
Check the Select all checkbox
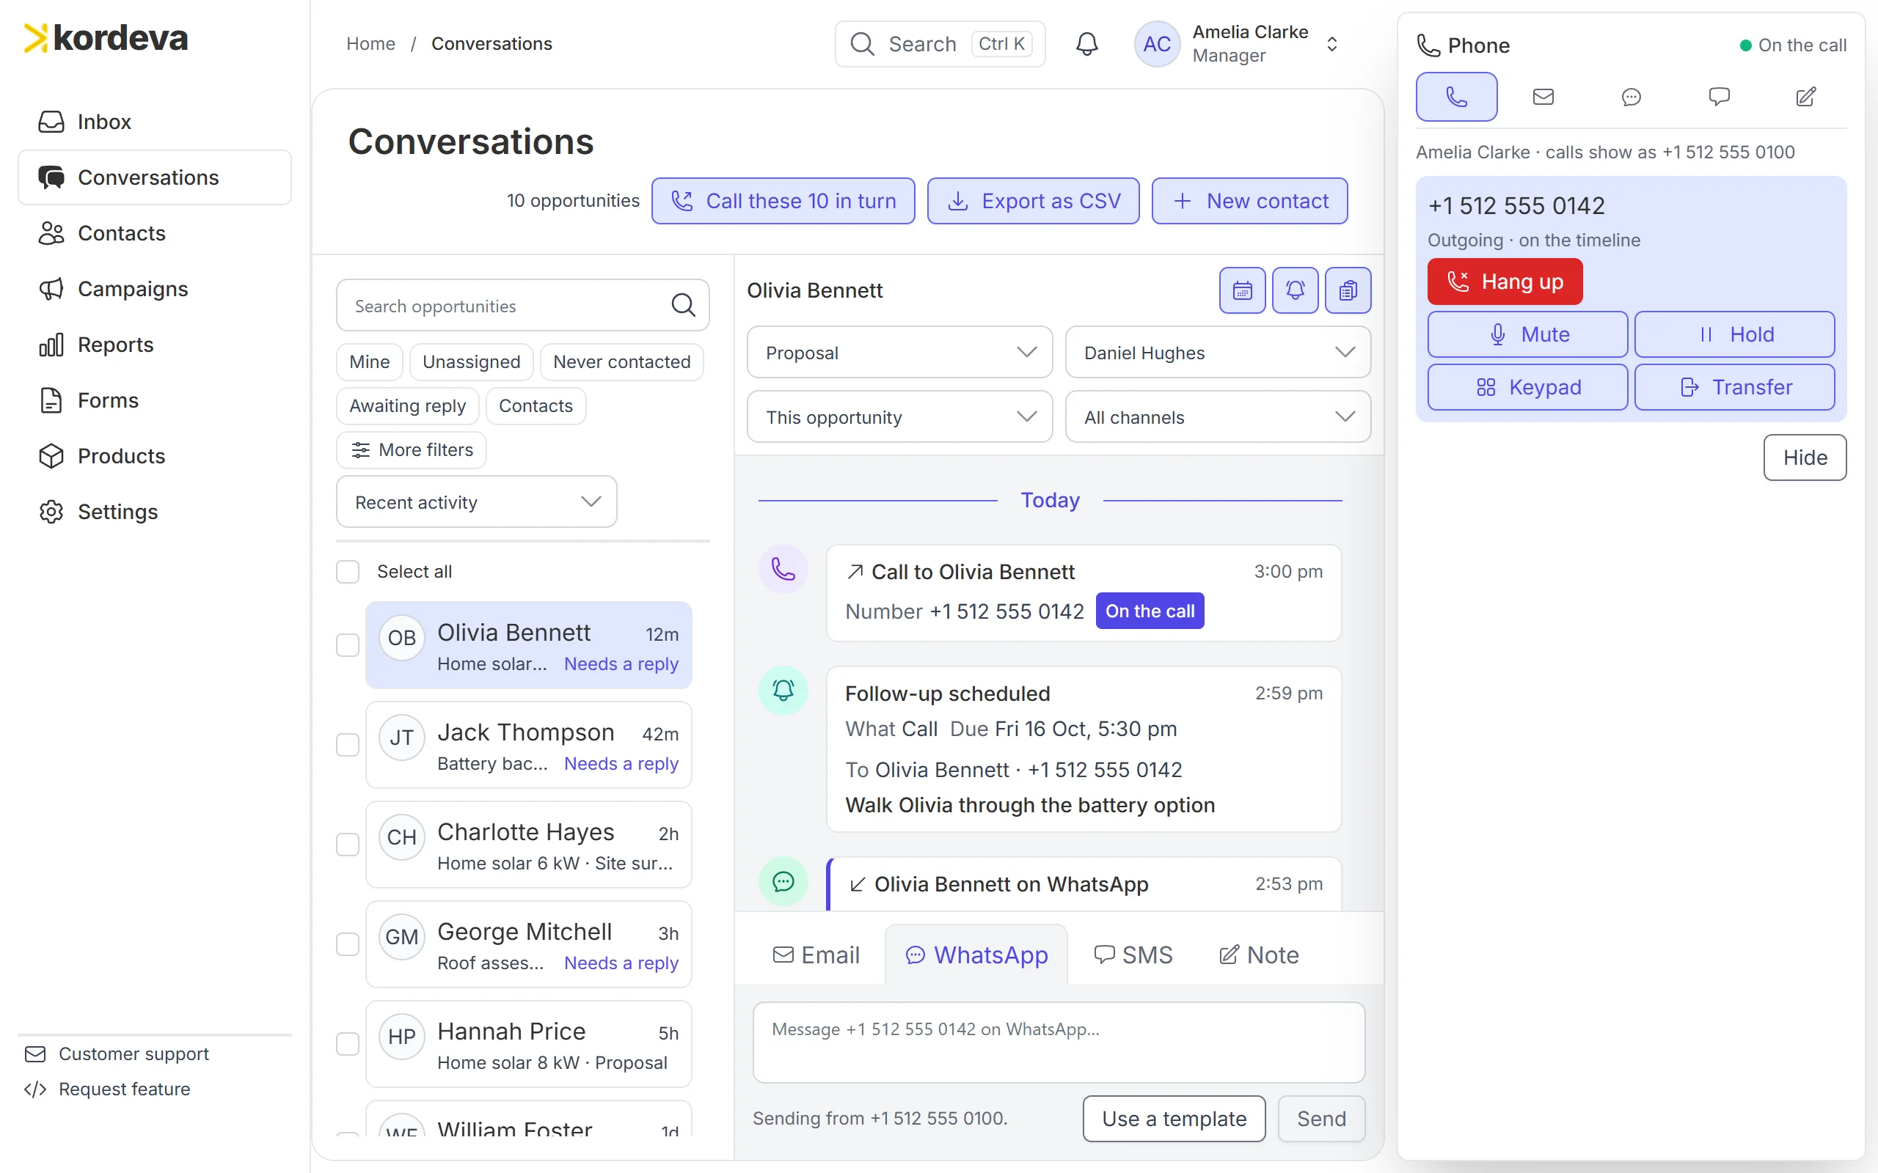pyautogui.click(x=348, y=572)
